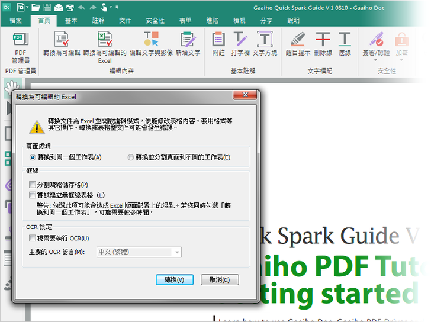431x322 pixels.
Task: Expand 簽署/認證 dropdown arrow
Action: [x=376, y=60]
